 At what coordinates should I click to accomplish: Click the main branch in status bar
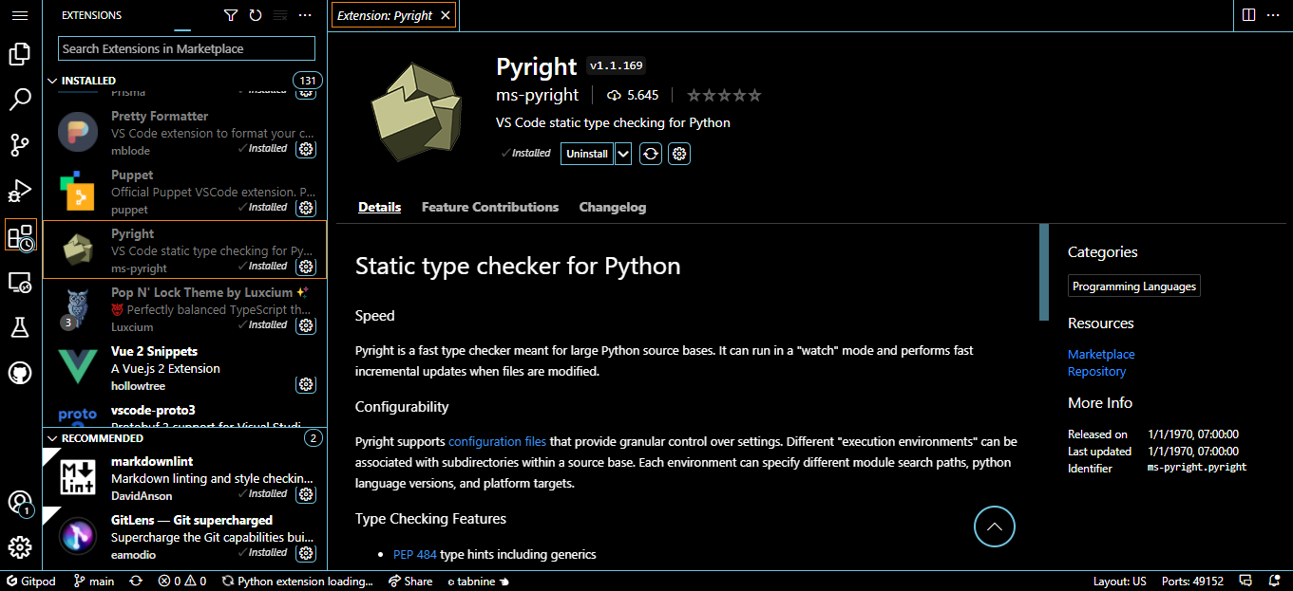click(94, 581)
